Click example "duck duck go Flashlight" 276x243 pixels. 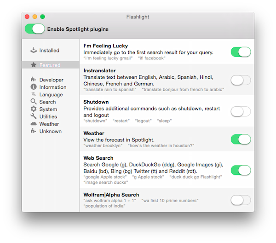tap(195, 177)
